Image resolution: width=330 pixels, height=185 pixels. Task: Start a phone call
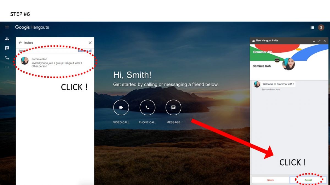[x=147, y=108]
